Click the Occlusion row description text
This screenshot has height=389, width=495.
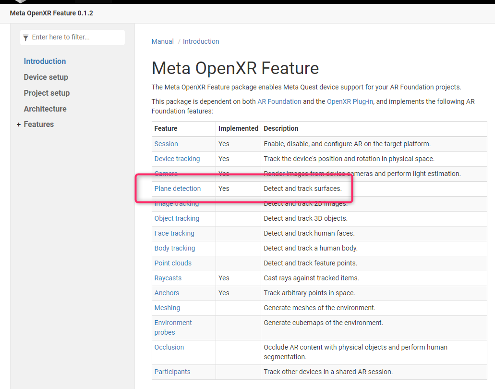(x=355, y=352)
